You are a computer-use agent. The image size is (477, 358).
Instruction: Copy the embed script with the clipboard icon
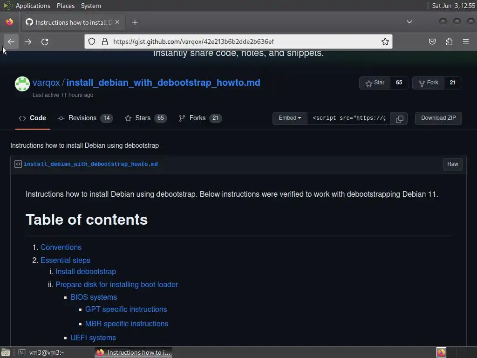click(x=399, y=118)
